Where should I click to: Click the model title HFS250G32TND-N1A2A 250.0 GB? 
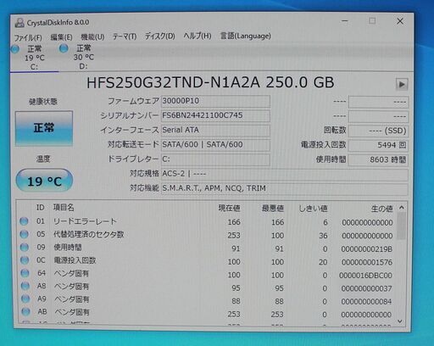tap(210, 82)
